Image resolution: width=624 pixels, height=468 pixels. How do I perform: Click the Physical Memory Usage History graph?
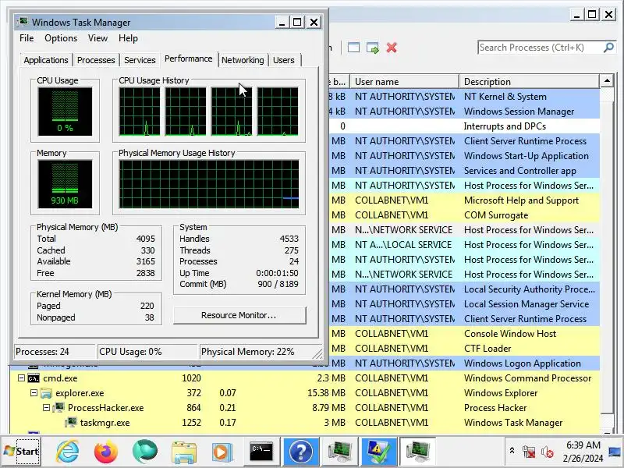click(209, 184)
